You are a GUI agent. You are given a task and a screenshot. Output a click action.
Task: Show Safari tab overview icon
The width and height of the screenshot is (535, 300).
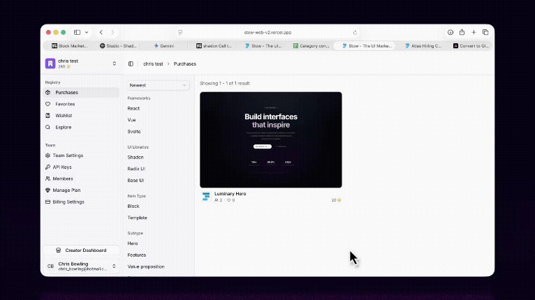click(485, 32)
